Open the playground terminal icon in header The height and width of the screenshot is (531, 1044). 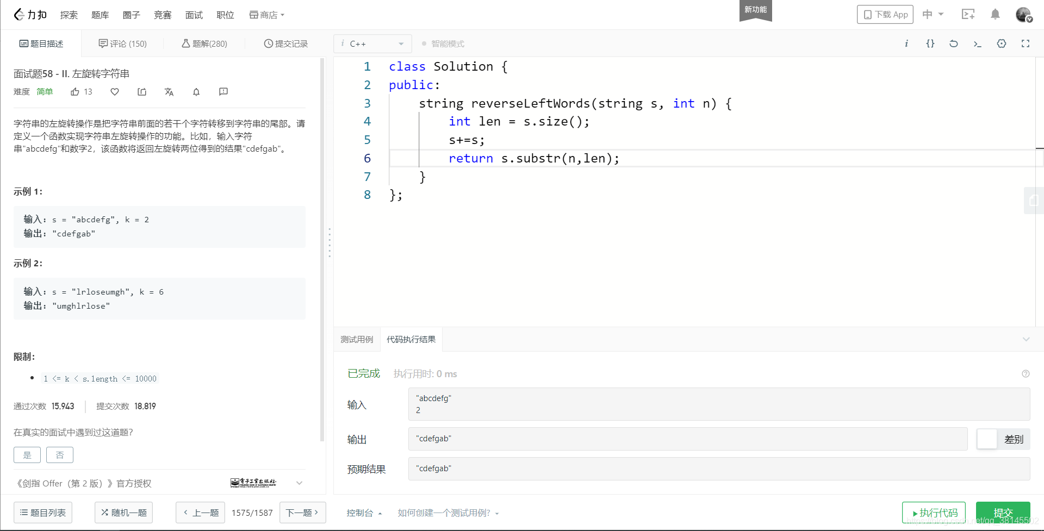tap(968, 15)
